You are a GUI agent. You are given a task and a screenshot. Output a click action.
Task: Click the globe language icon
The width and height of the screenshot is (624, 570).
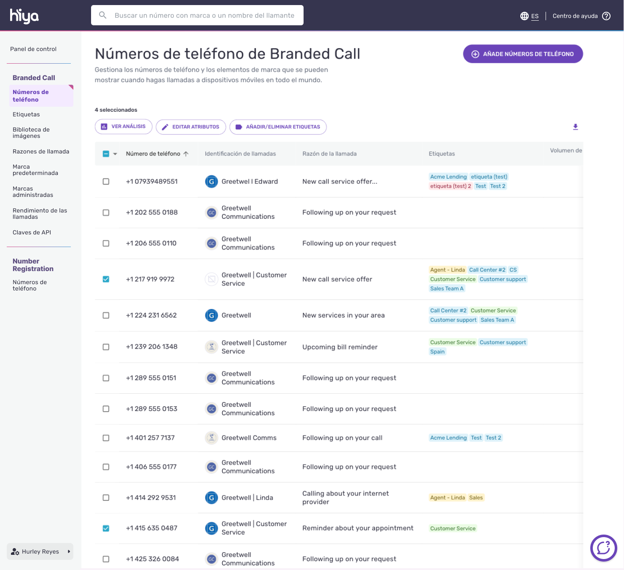coord(524,16)
